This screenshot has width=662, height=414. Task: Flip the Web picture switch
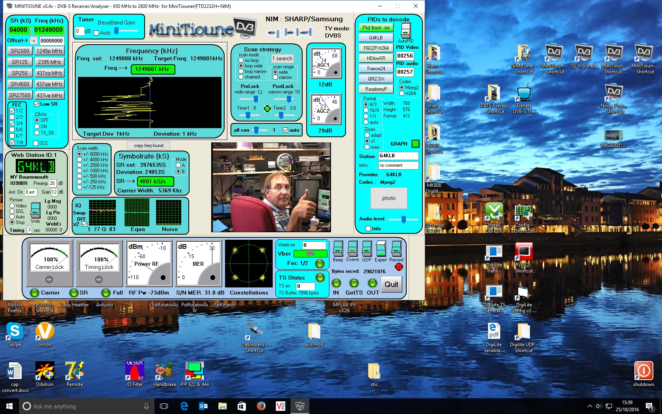[x=35, y=210]
